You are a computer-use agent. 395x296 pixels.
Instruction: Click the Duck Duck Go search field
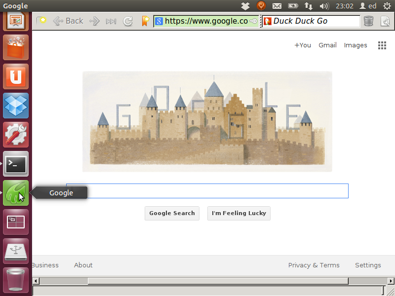pyautogui.click(x=311, y=21)
